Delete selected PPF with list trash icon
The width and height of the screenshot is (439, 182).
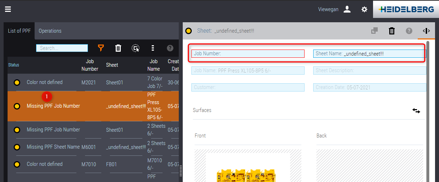(118, 48)
